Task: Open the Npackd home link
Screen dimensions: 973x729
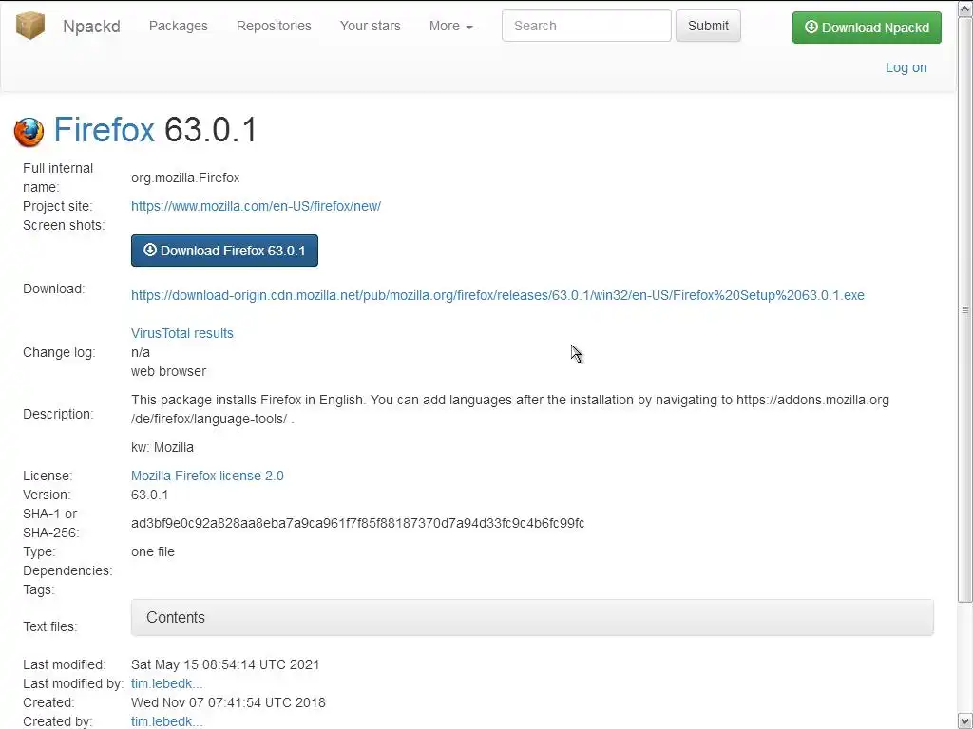Action: (91, 26)
